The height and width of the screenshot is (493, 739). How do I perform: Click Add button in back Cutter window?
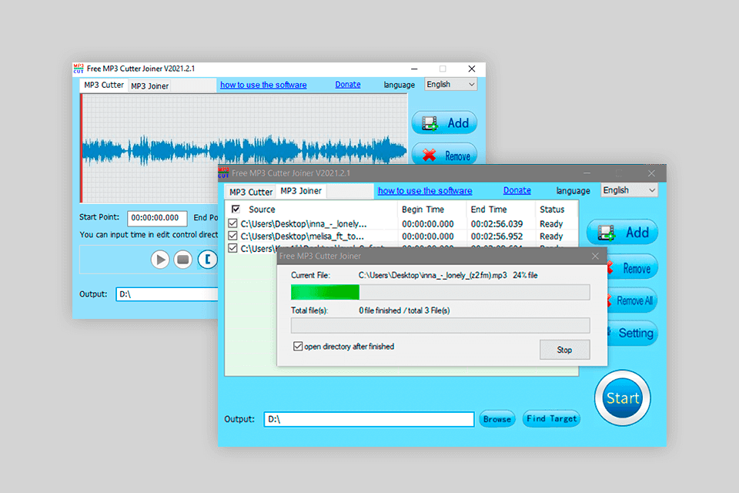point(444,123)
